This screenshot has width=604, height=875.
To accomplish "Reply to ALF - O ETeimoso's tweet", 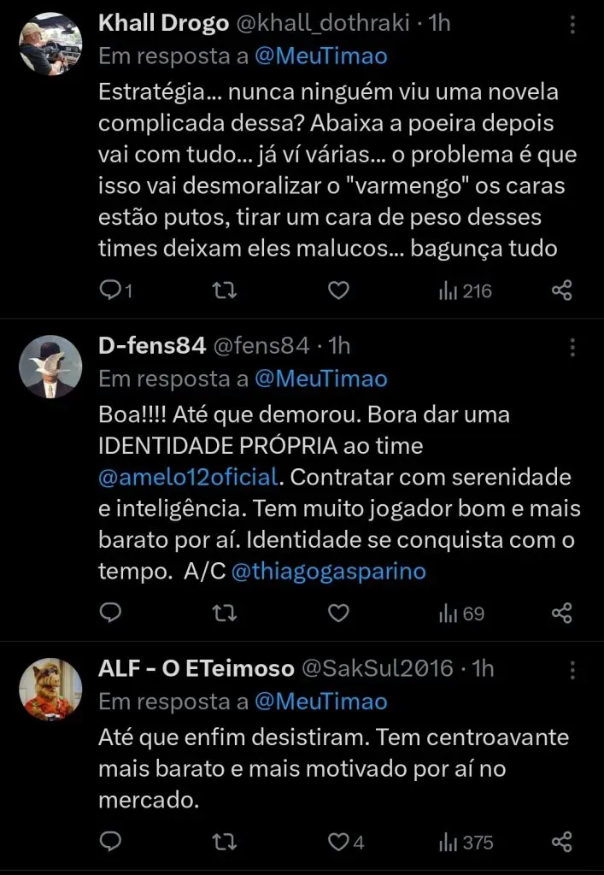I will 110,842.
